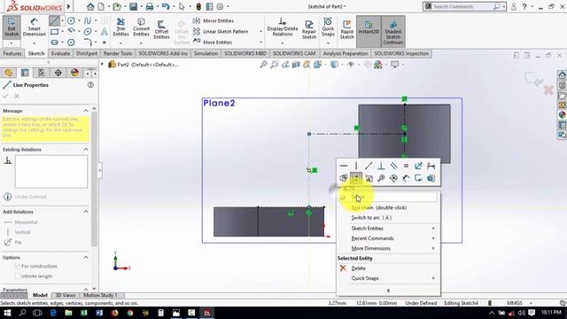Collapse the Add Relations section
567x319 pixels.
[x=86, y=212]
